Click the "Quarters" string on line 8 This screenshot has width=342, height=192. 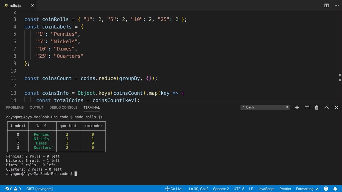68,56
